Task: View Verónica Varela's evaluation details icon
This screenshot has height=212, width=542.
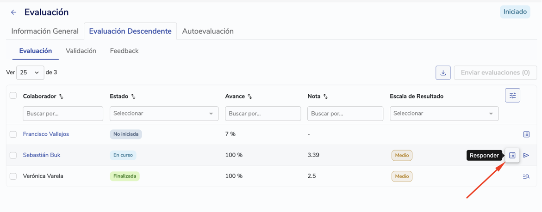Action: point(526,176)
